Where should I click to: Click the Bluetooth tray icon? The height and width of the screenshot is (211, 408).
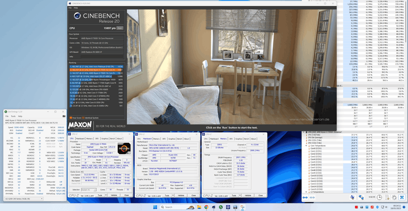[377, 207]
